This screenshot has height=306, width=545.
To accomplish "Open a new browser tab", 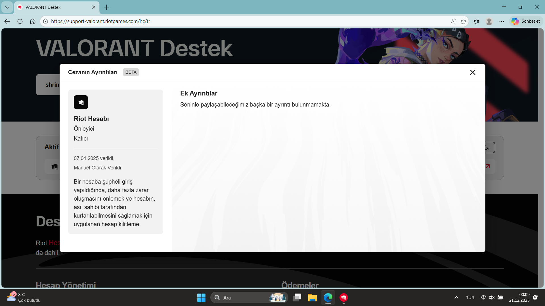I will click(107, 7).
